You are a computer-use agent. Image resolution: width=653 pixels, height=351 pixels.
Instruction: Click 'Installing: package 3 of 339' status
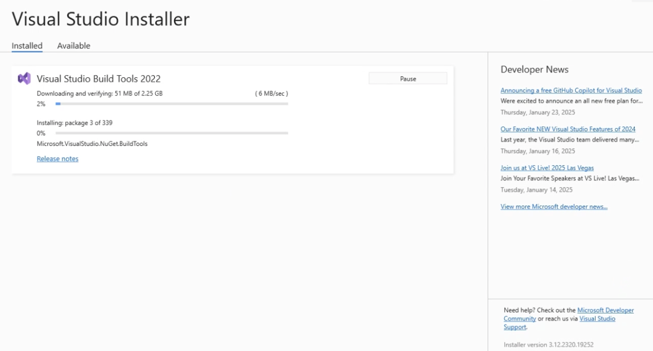point(75,123)
